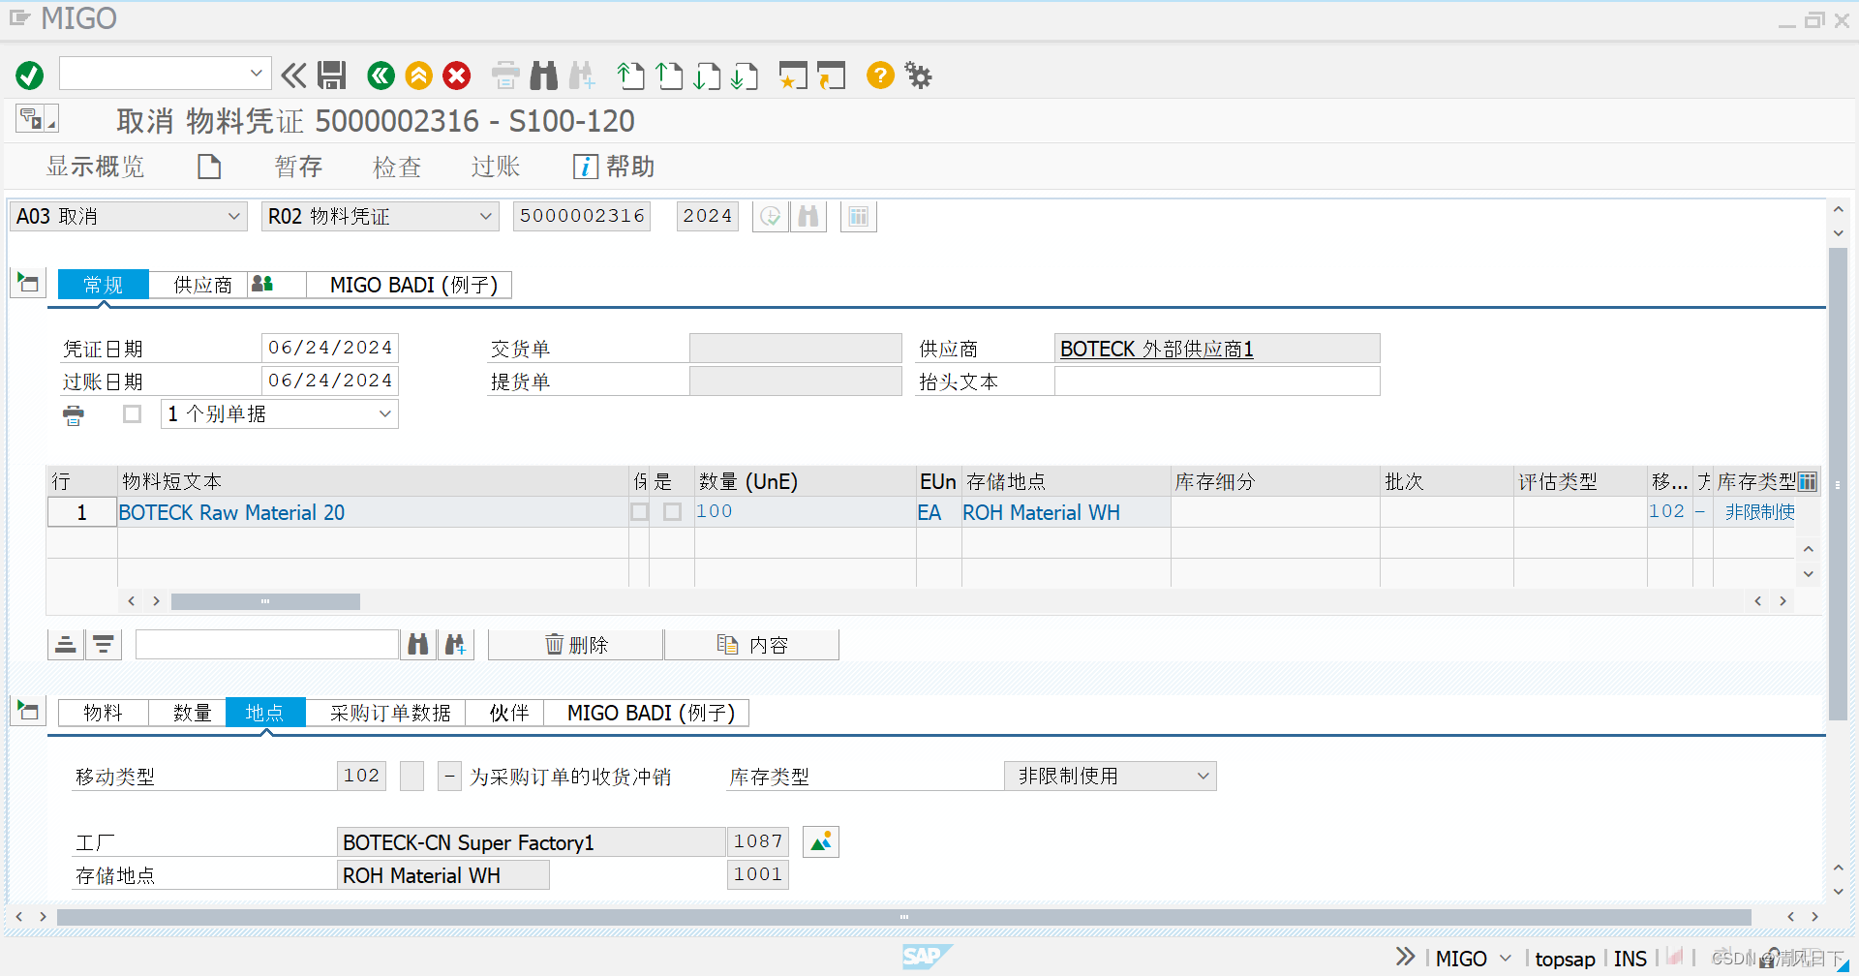Click the Last page icon
Screen dimensions: 1859x976
[745, 76]
